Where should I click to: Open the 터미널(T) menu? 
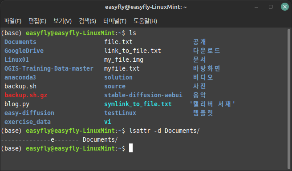[115, 21]
